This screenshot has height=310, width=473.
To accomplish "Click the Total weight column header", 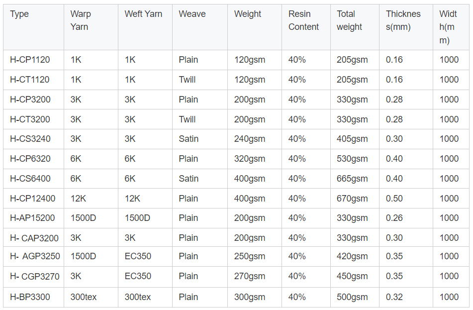I will (350, 20).
